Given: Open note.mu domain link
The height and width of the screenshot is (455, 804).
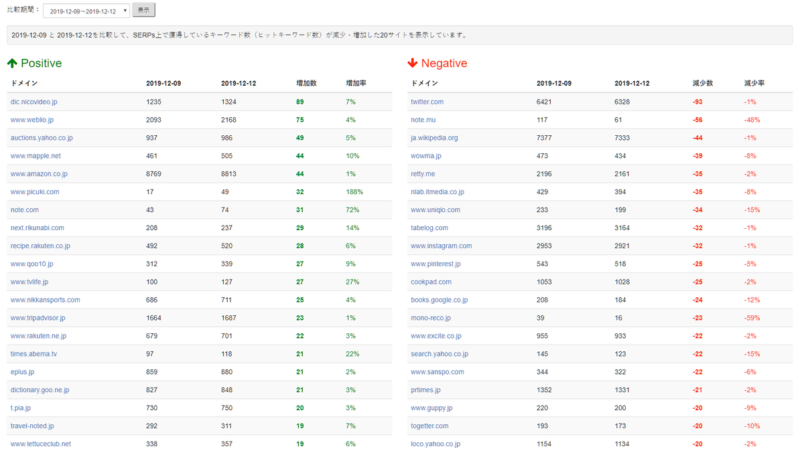Looking at the screenshot, I should [423, 120].
